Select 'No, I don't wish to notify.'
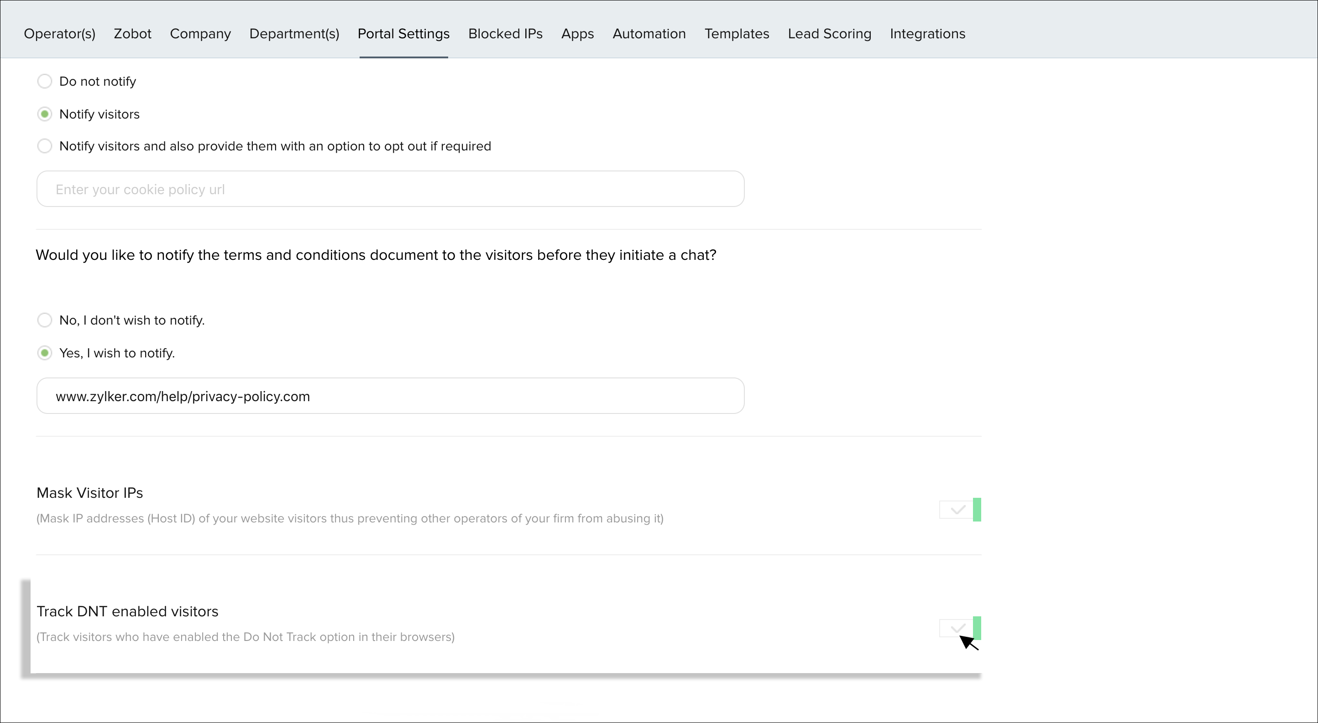The image size is (1318, 723). coord(45,320)
